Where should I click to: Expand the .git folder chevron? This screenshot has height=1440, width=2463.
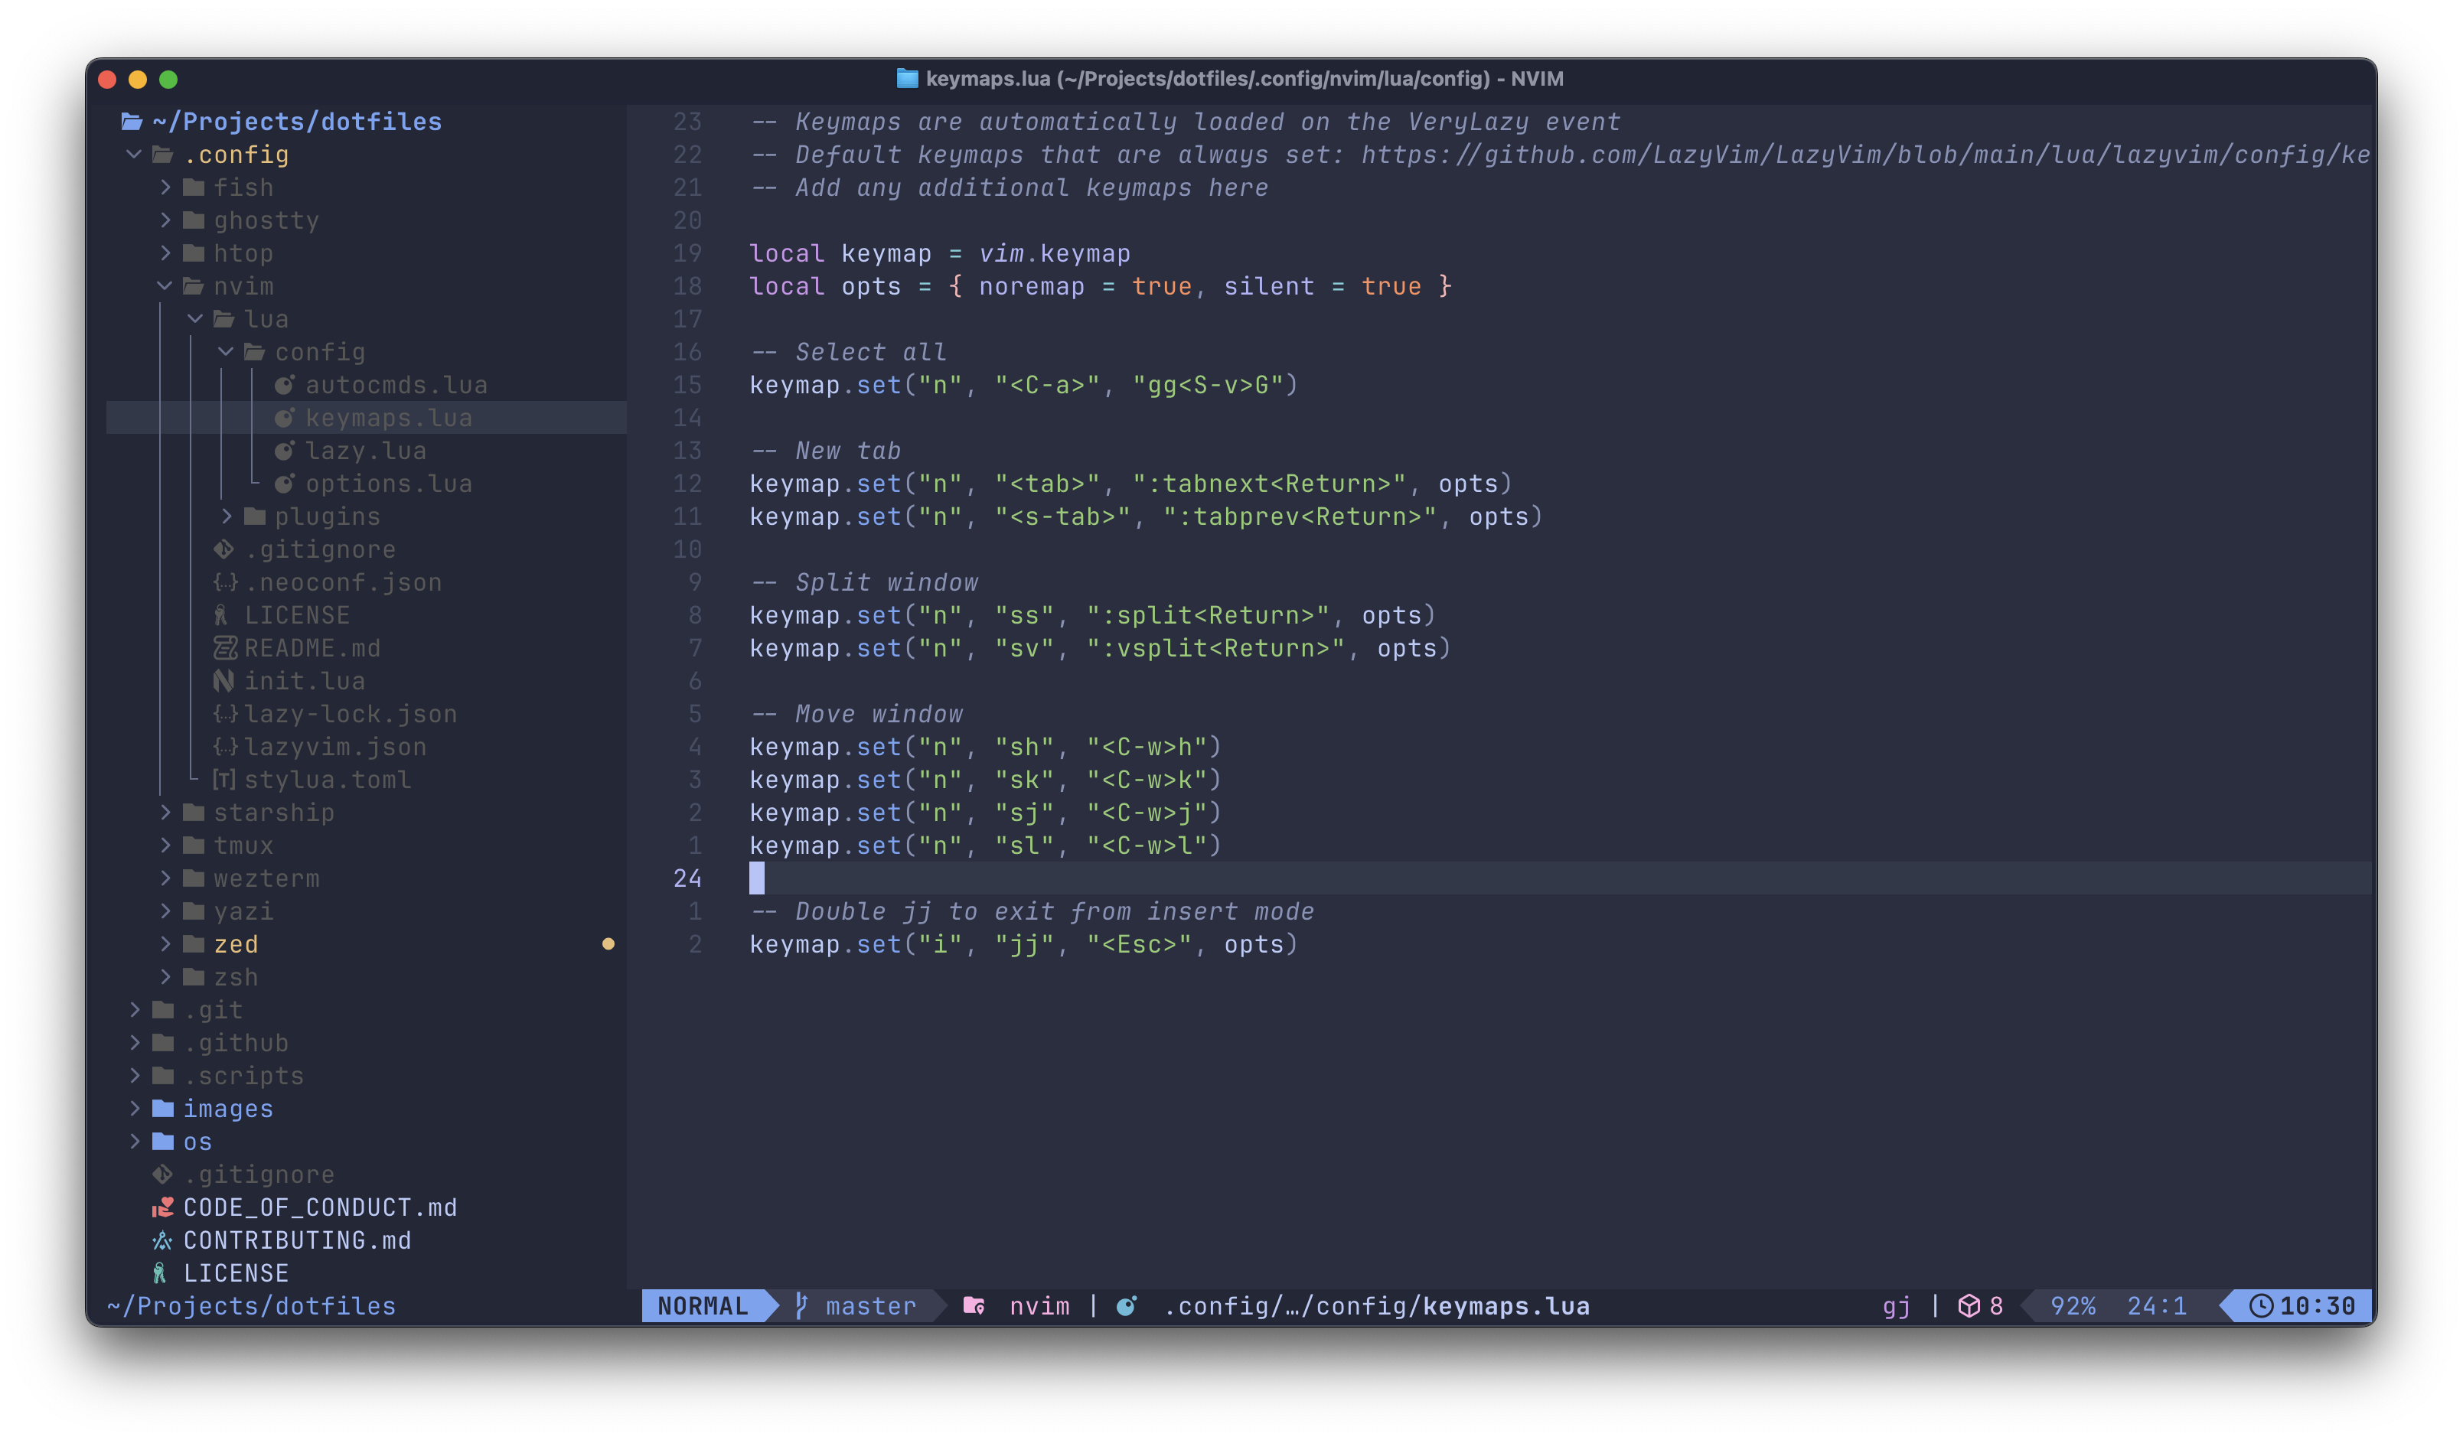135,1009
